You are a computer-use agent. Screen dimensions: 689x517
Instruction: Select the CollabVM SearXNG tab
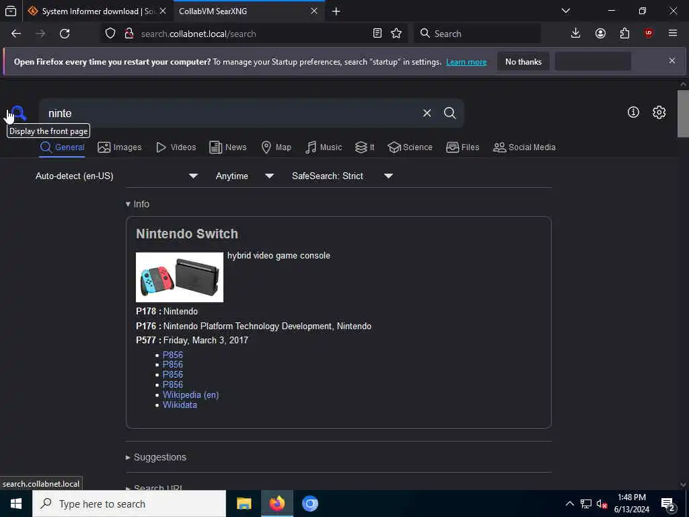(x=249, y=11)
